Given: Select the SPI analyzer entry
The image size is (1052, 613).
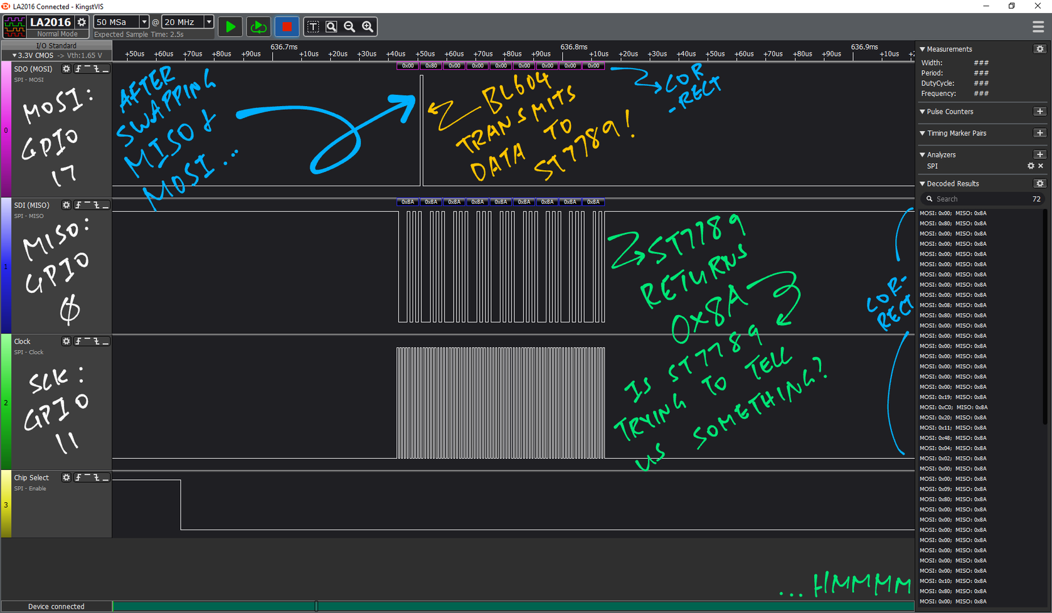Looking at the screenshot, I should [932, 166].
